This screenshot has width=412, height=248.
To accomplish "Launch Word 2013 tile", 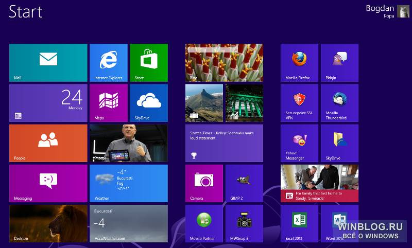I will [340, 223].
